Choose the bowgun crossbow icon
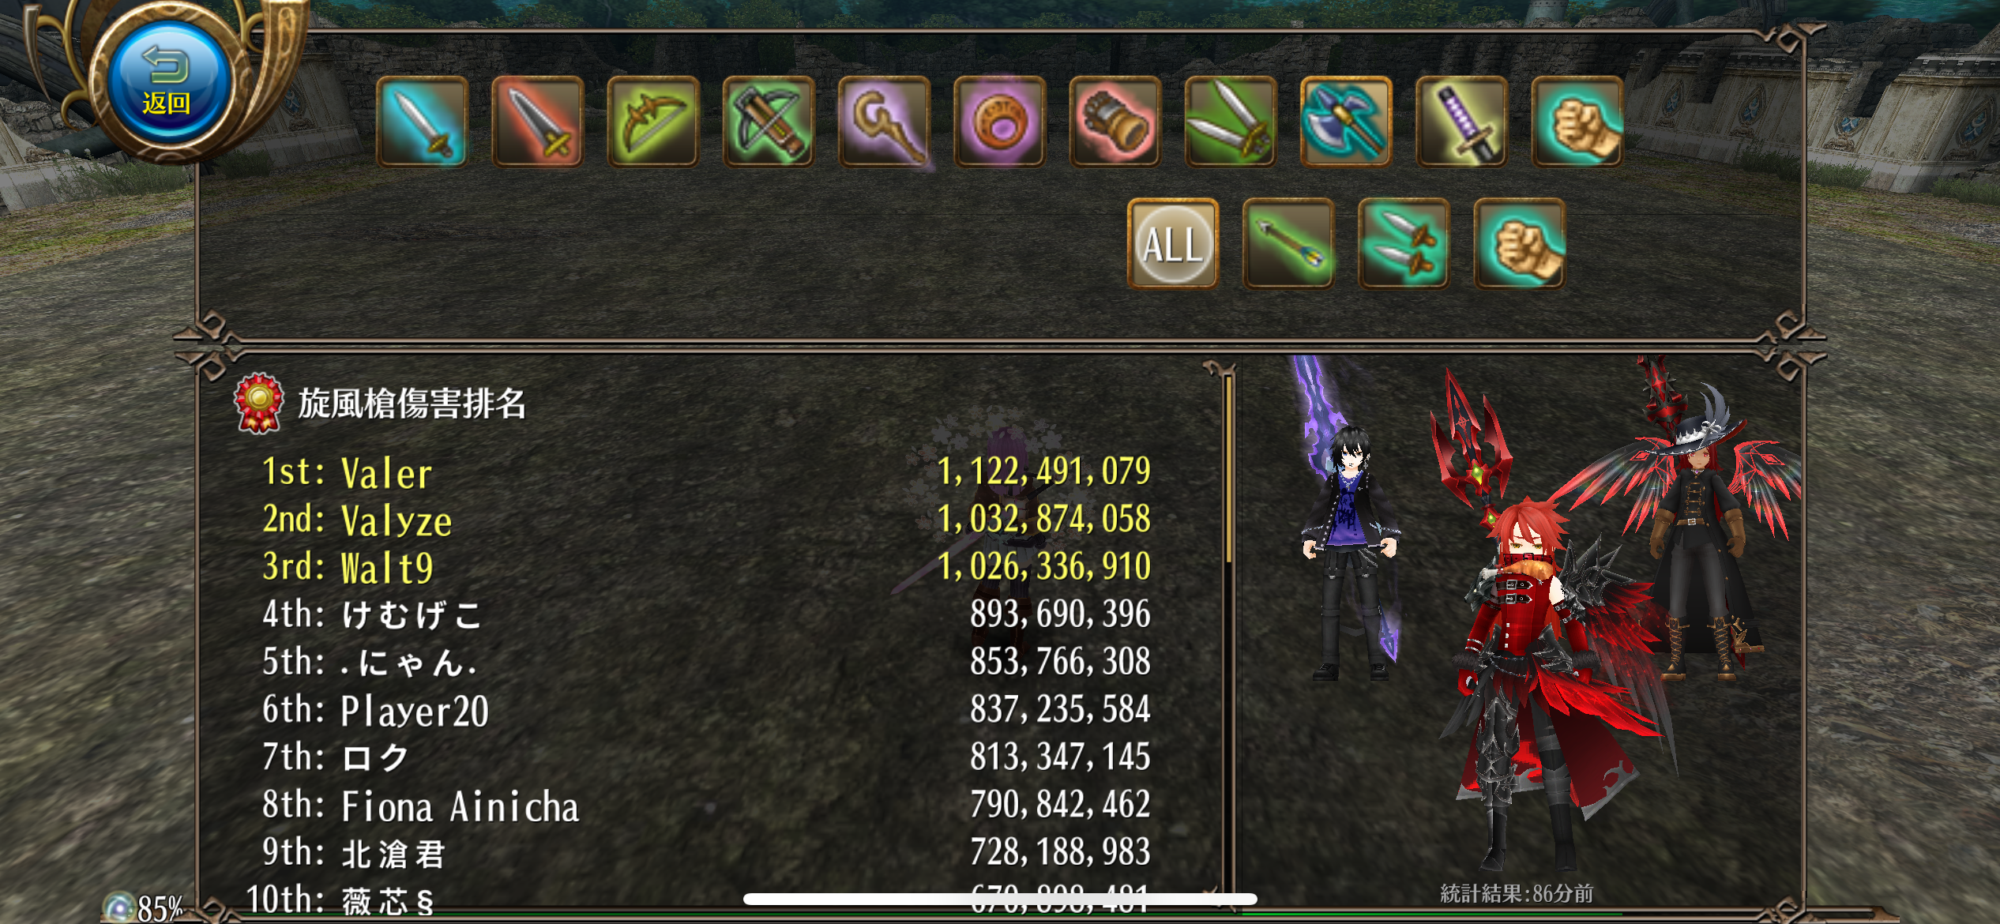Image resolution: width=2000 pixels, height=924 pixels. click(769, 122)
